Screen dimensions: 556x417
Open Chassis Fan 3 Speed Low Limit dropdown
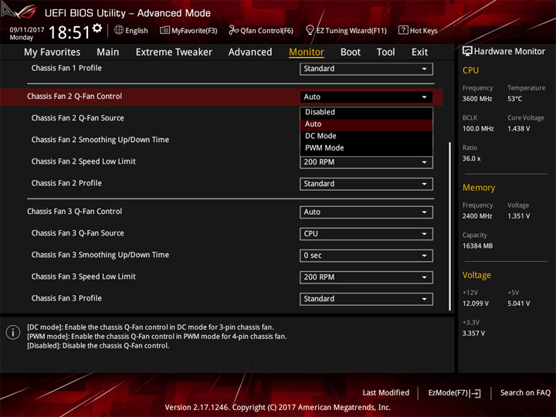click(x=366, y=277)
